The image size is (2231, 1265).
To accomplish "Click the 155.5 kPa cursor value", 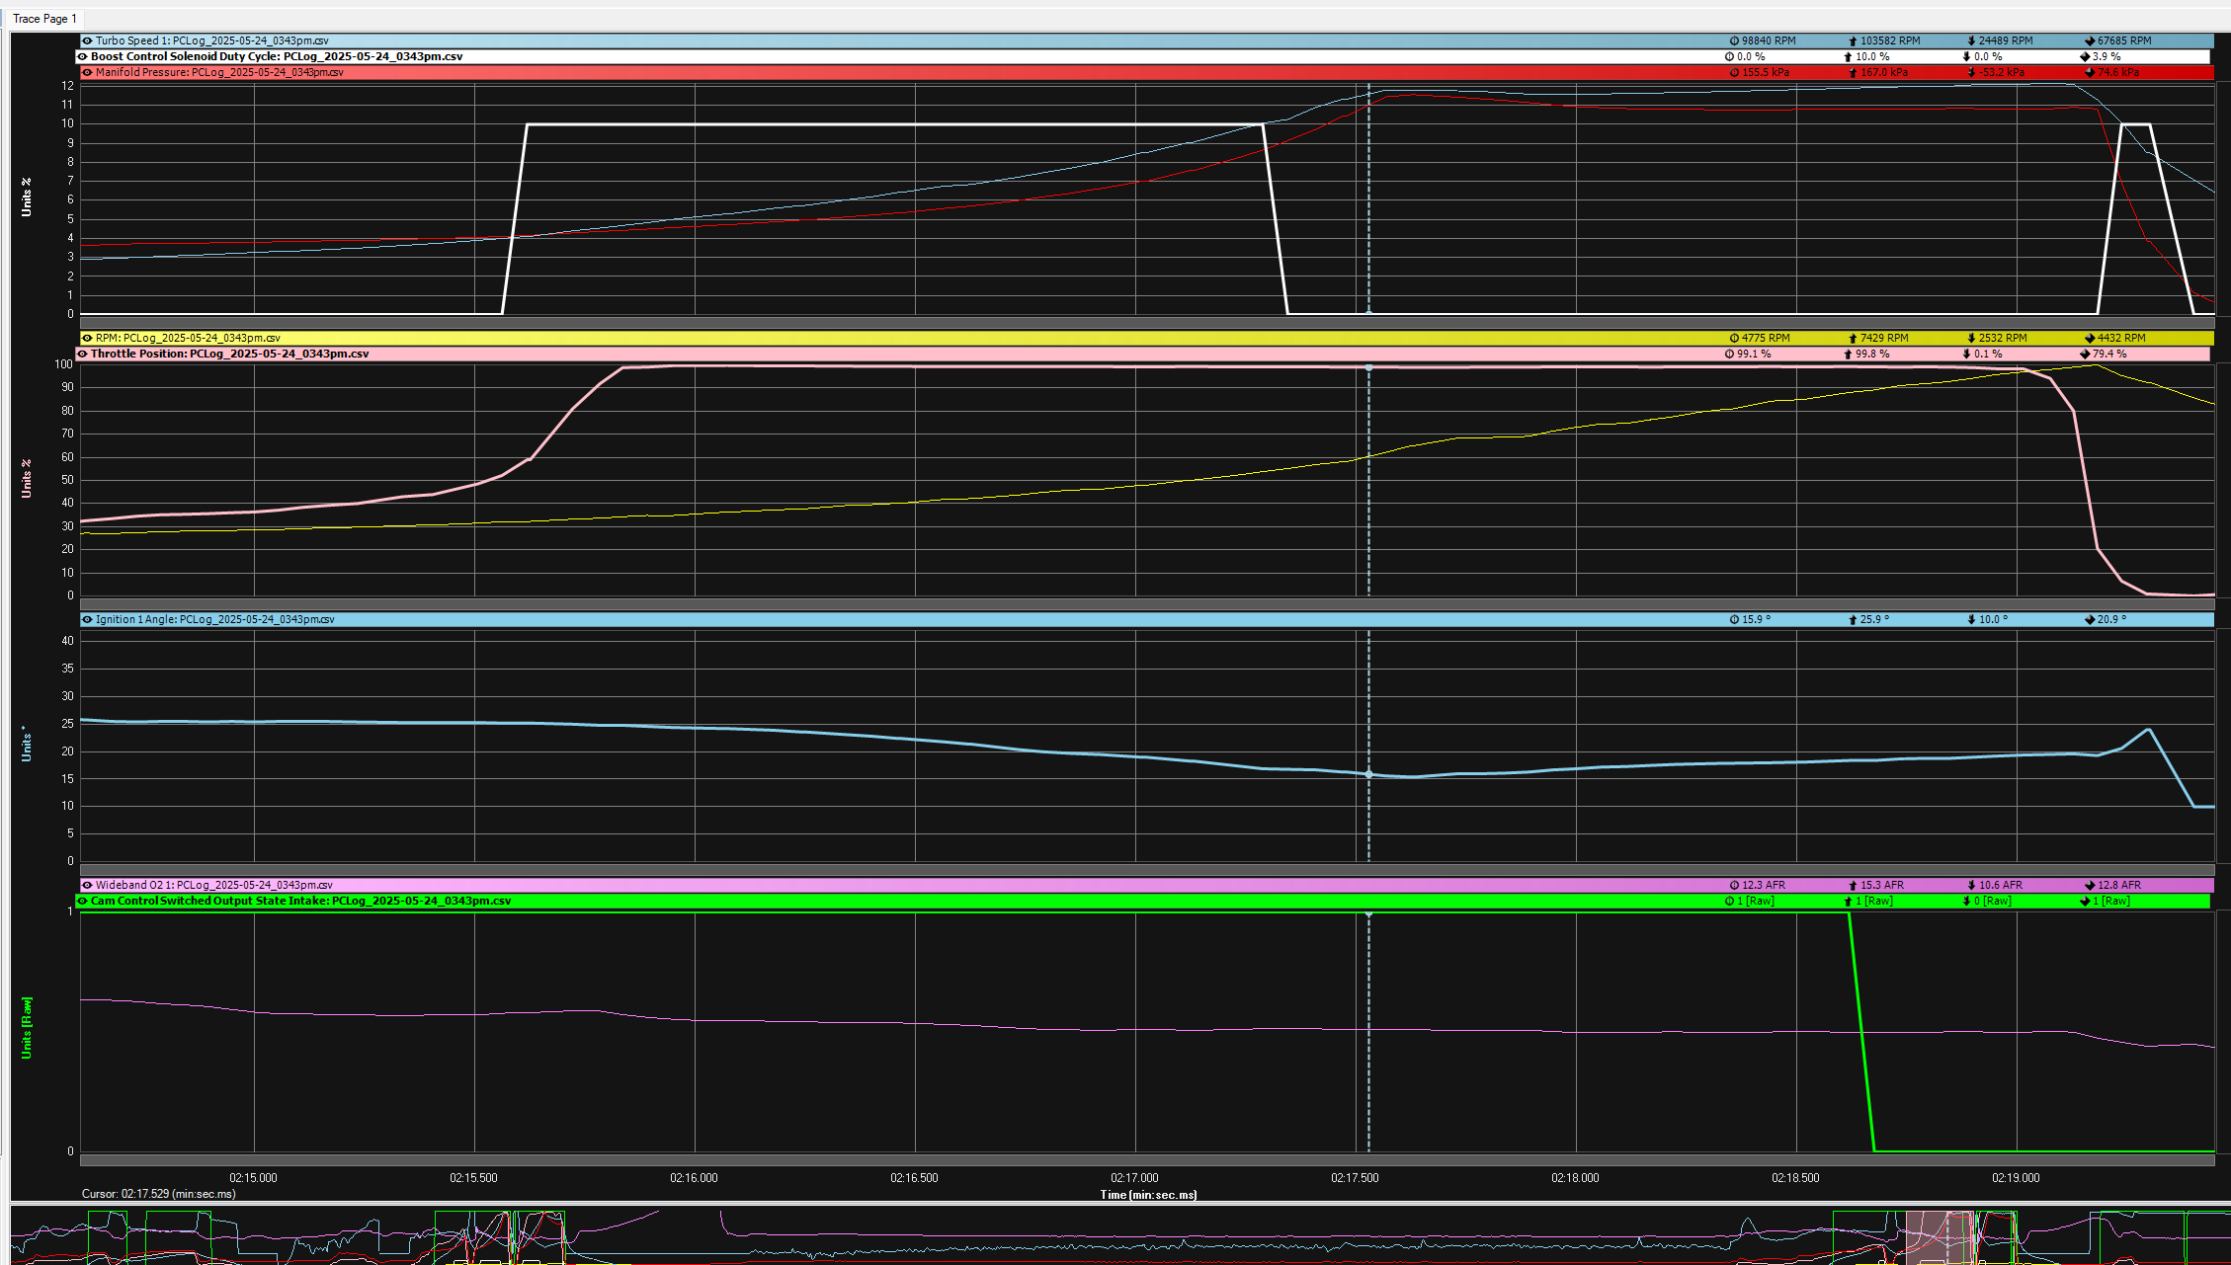I will pyautogui.click(x=1766, y=72).
